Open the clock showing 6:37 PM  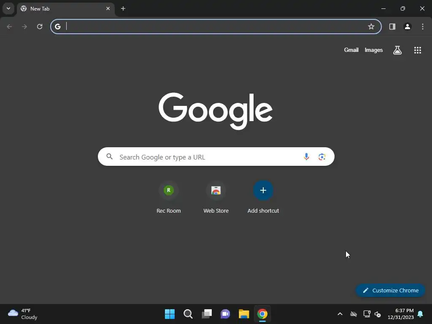pos(401,314)
